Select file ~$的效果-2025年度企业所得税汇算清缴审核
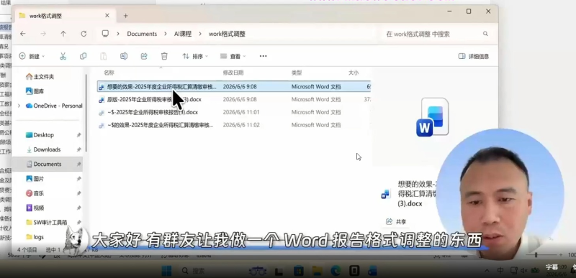Viewport: 576px width, 278px height. tap(234, 125)
